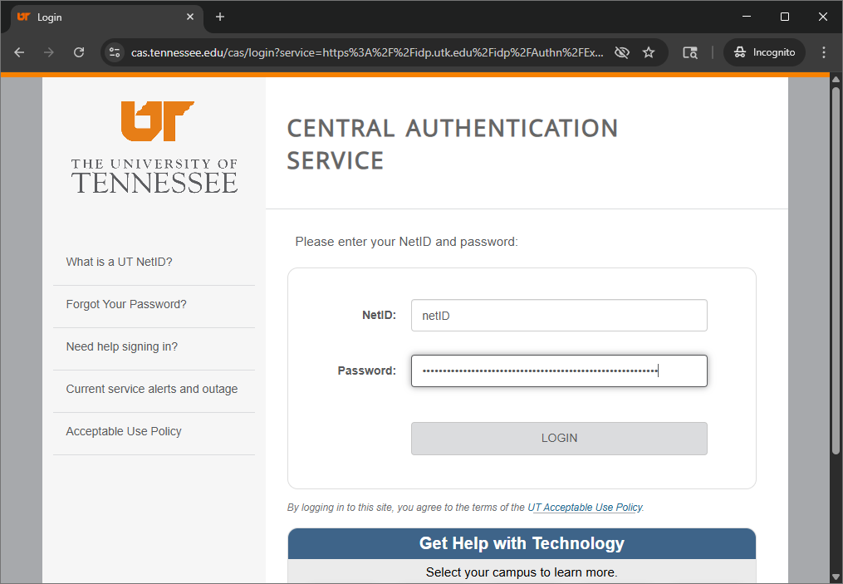
Task: Close the Login browser tab
Action: tap(190, 17)
